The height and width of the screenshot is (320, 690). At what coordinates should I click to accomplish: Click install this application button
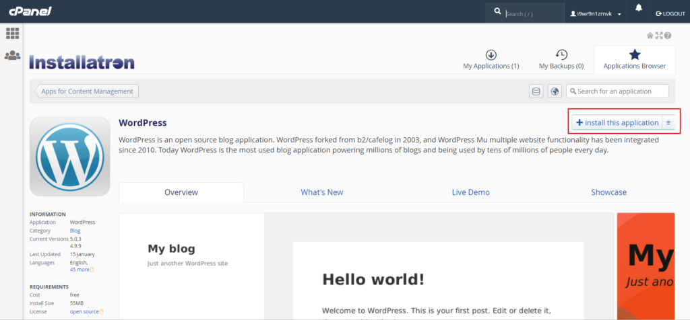tap(617, 123)
